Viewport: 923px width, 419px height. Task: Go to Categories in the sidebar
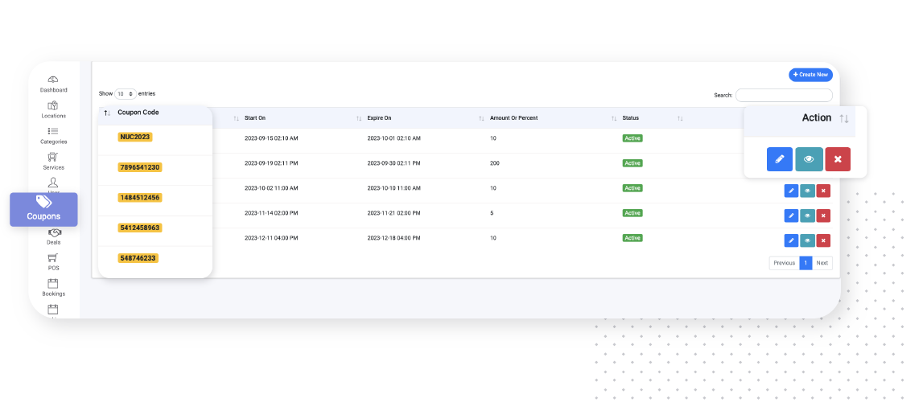pos(53,135)
